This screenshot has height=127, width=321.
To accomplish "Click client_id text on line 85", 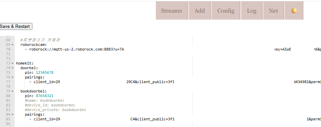I will 47,119.
